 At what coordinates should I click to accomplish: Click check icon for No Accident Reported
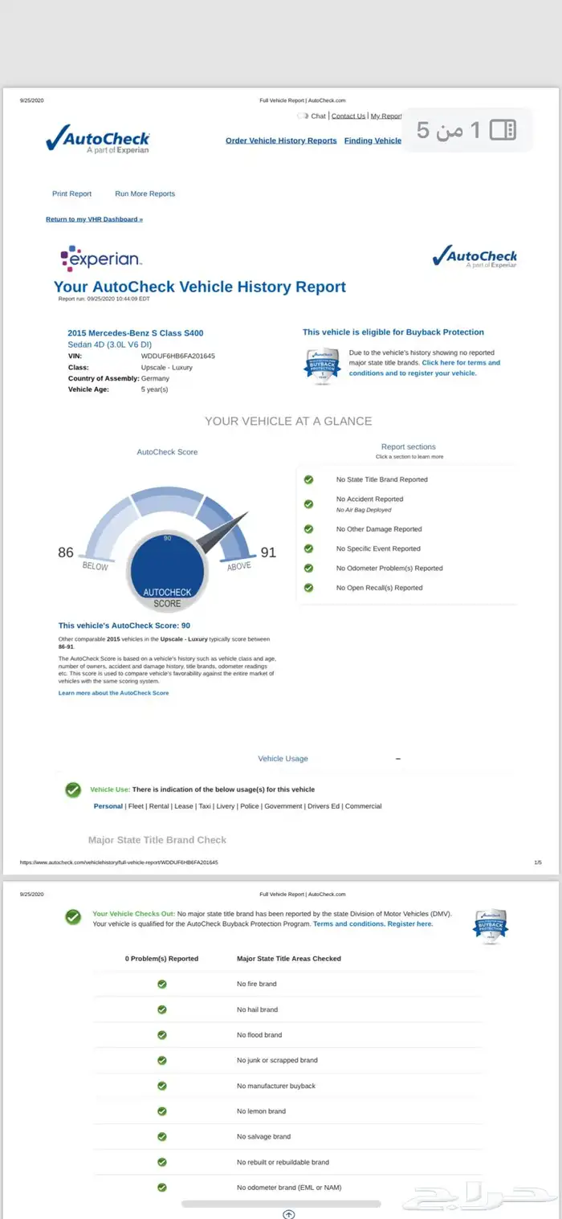pos(308,503)
